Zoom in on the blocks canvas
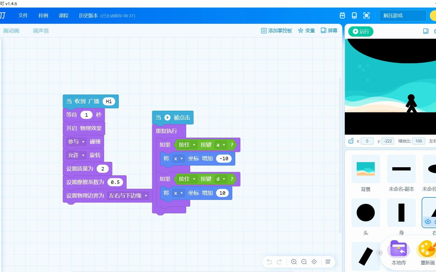Viewport: 436px width, 272px height. tap(294, 261)
